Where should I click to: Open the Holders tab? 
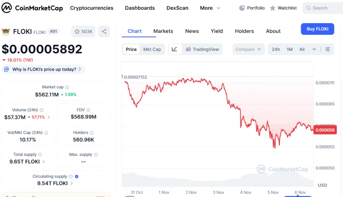244,31
